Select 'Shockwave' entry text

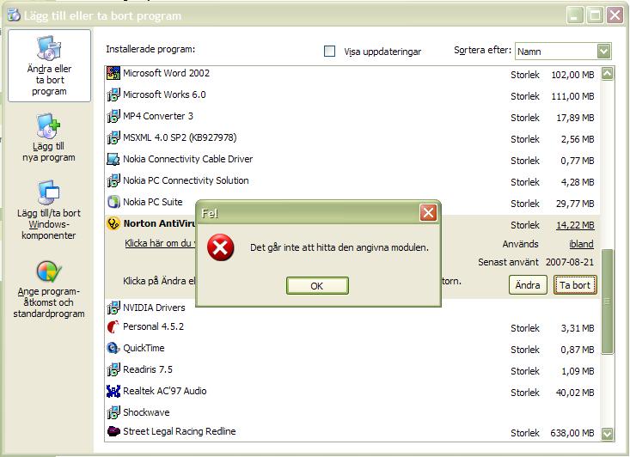tap(146, 412)
